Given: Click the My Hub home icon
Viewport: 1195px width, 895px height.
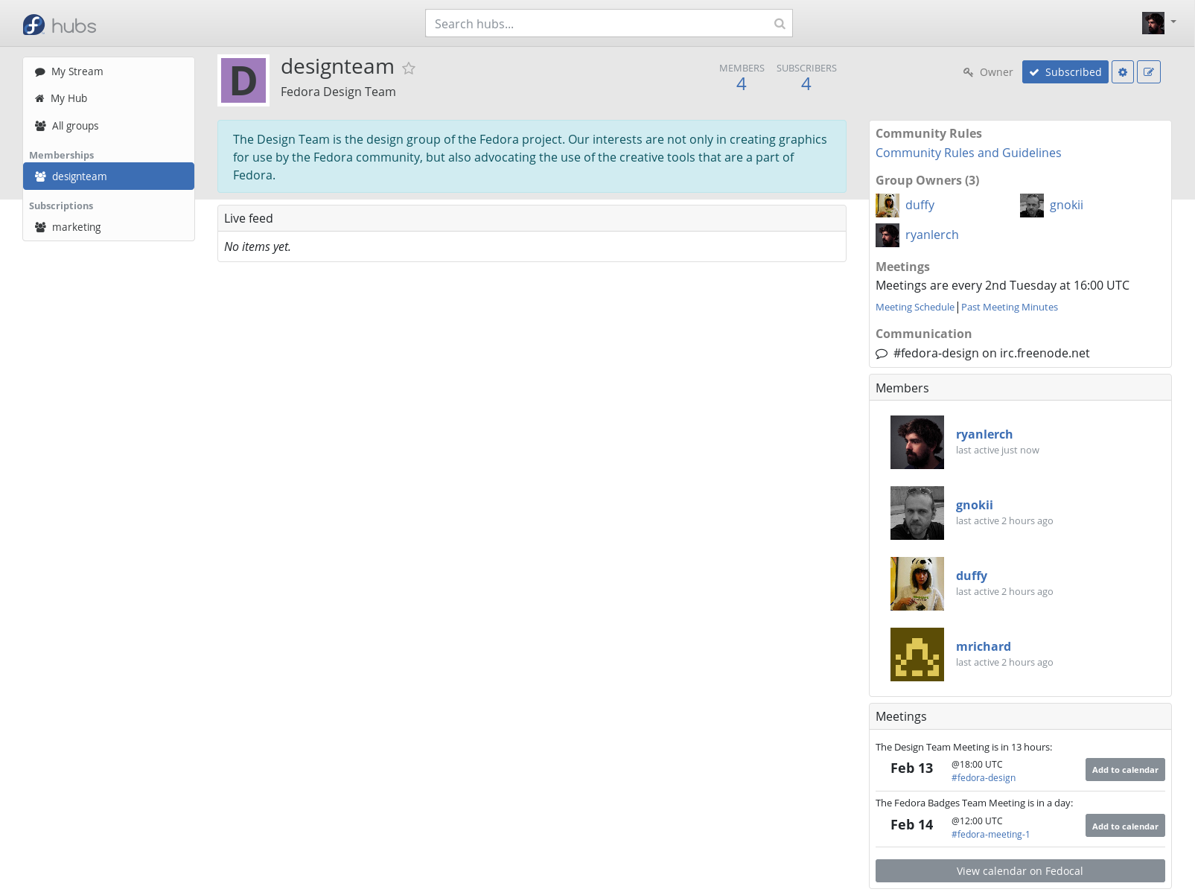Looking at the screenshot, I should pyautogui.click(x=39, y=98).
